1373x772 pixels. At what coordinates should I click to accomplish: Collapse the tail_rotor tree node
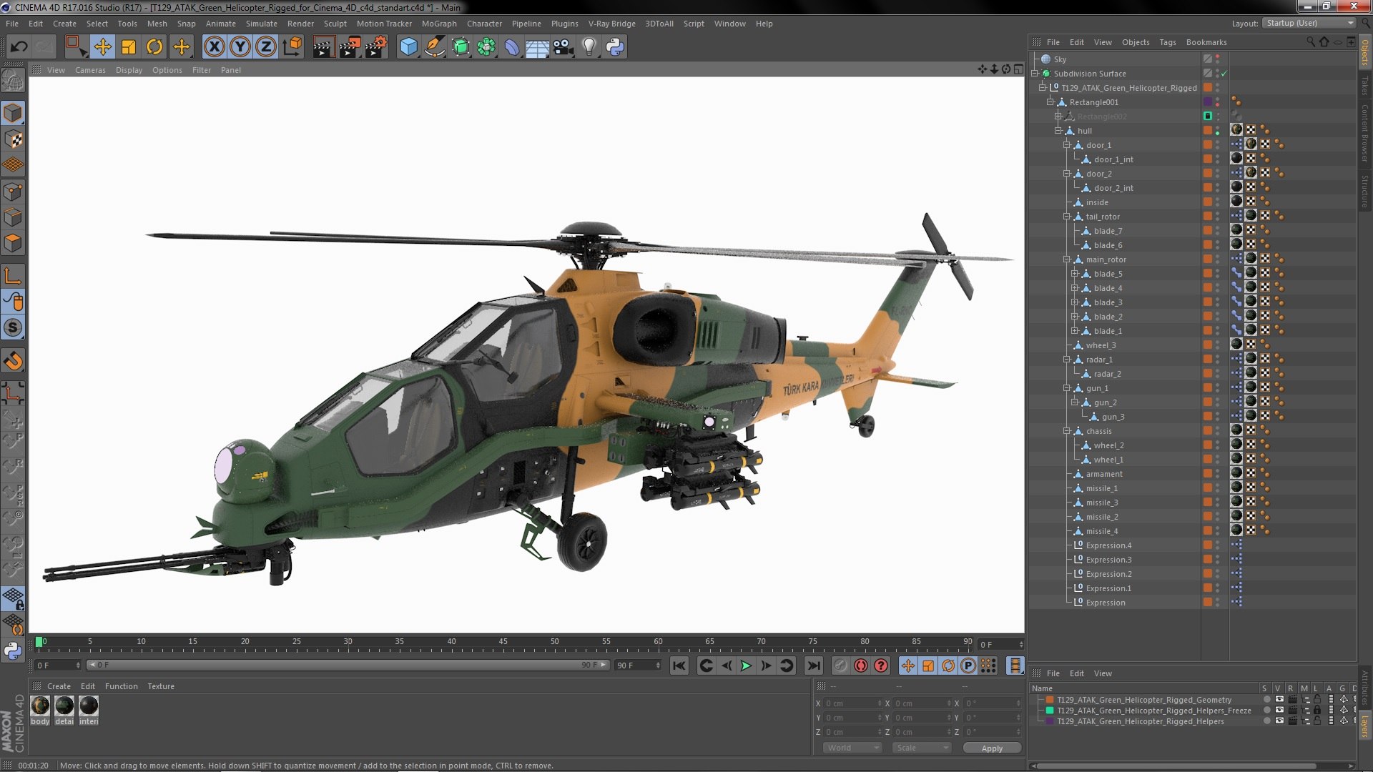coord(1066,217)
